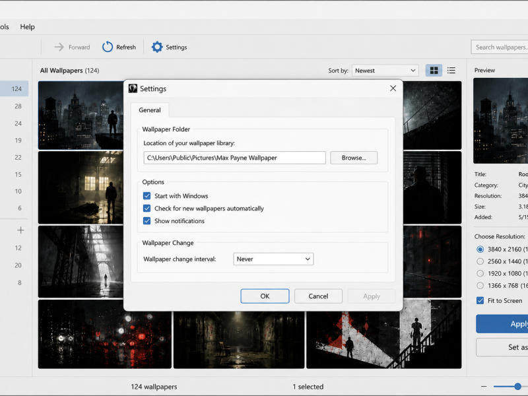Click OK in Settings dialog

(265, 296)
